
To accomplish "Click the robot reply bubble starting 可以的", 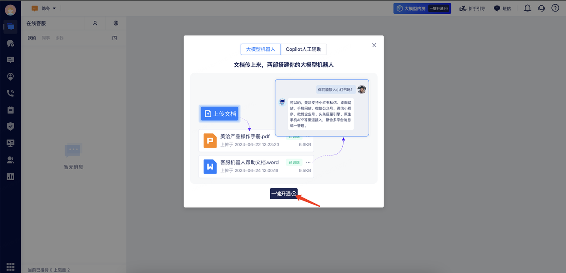I will [x=321, y=114].
